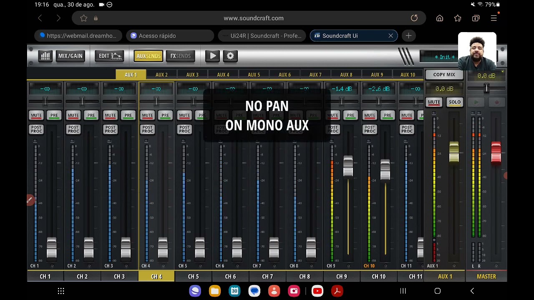Toggle PRE on CH 9
This screenshot has width=534, height=300.
click(350, 115)
